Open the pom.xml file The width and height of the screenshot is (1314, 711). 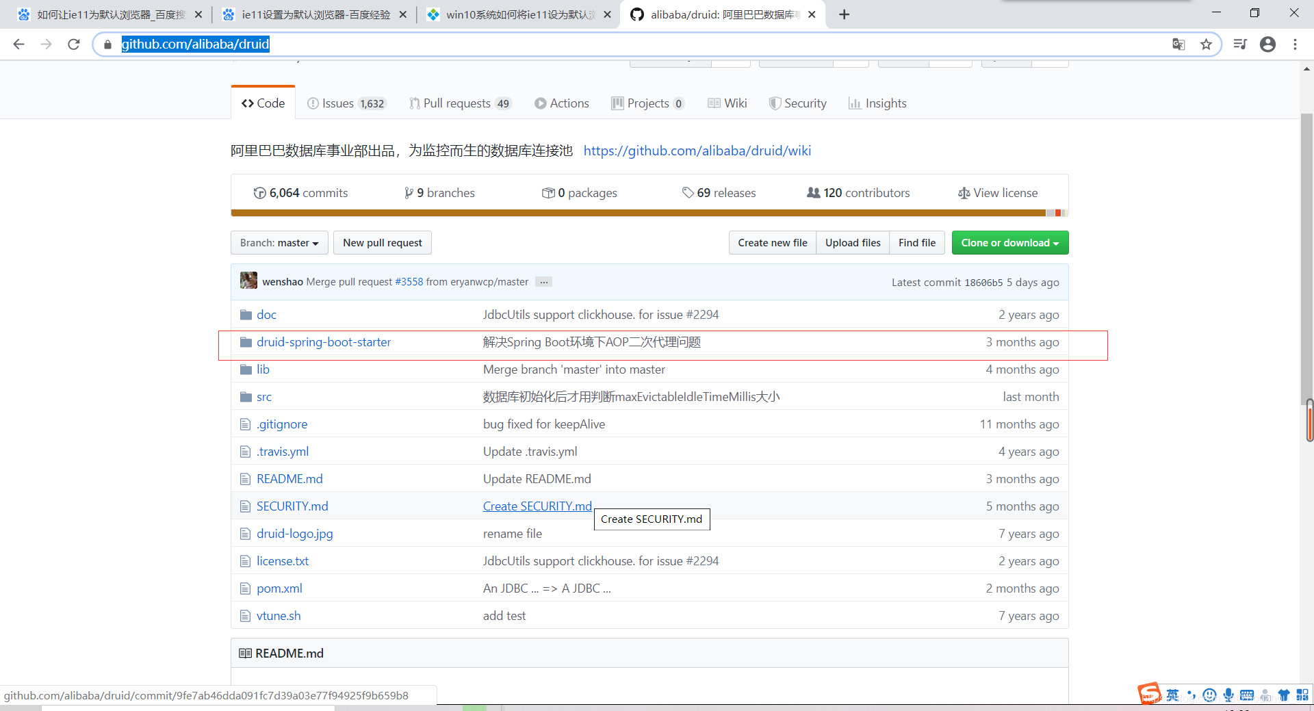tap(279, 589)
